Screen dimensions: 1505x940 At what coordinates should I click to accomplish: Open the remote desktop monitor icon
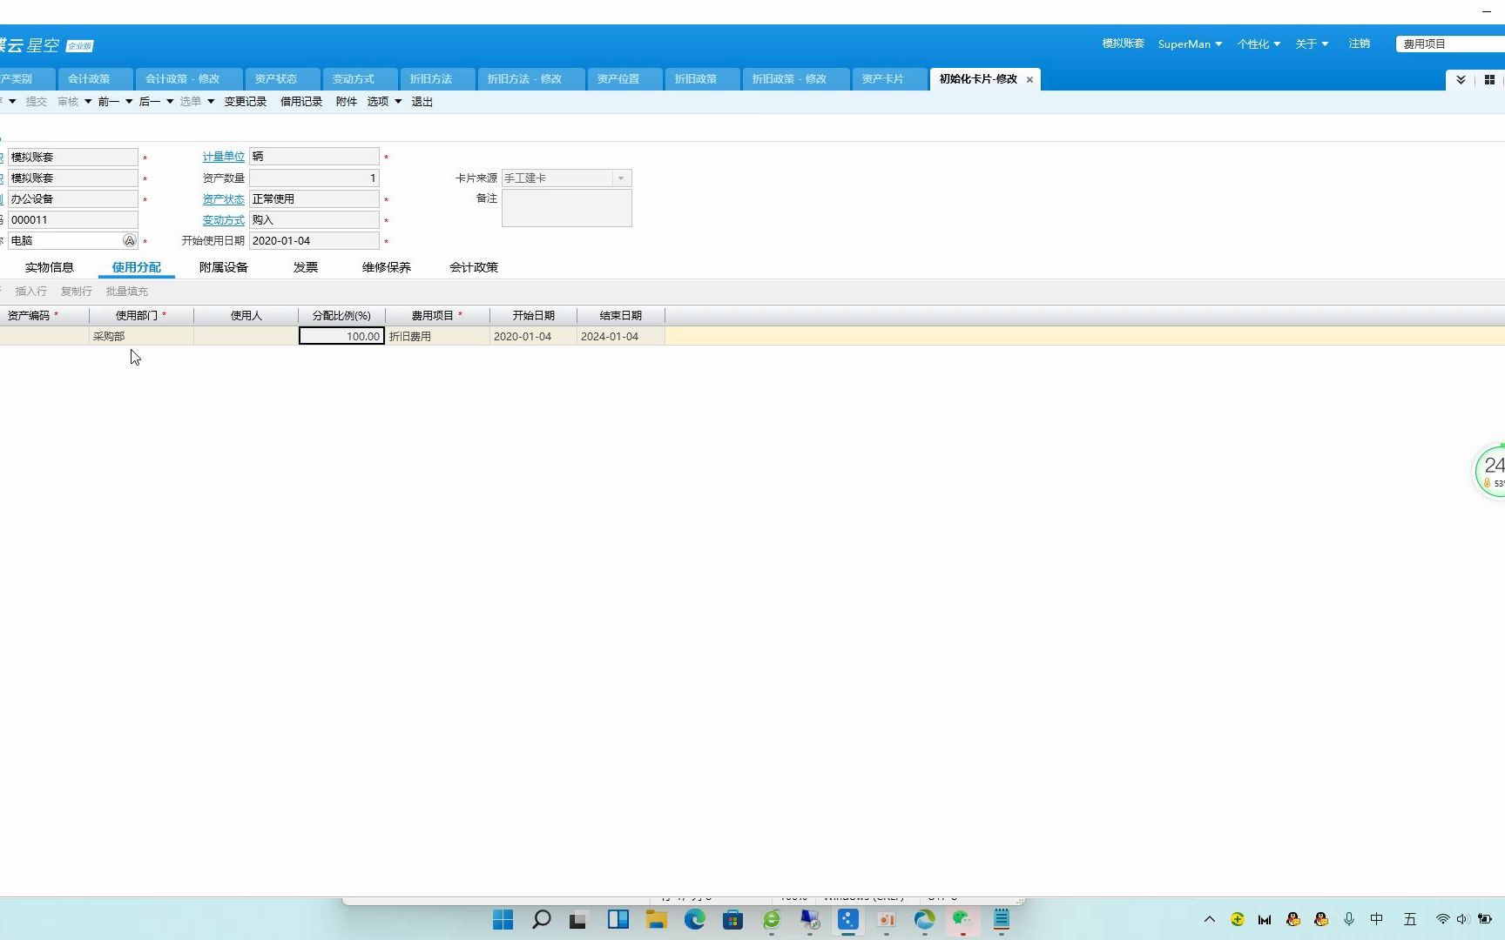[810, 919]
